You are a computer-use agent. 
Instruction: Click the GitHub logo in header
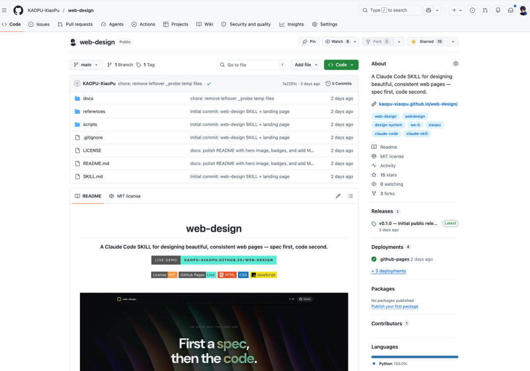point(18,10)
